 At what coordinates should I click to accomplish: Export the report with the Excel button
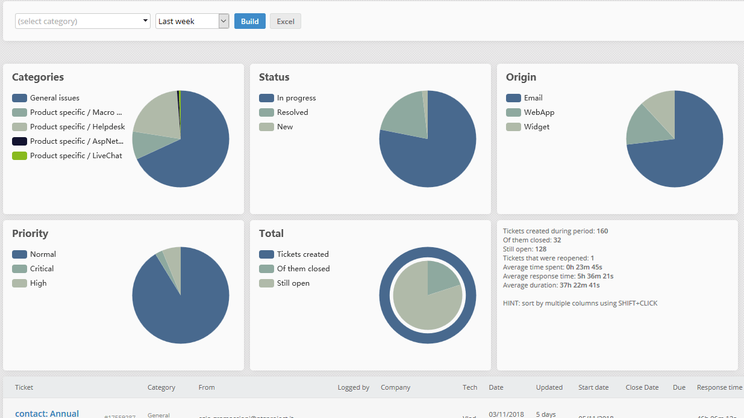tap(285, 21)
